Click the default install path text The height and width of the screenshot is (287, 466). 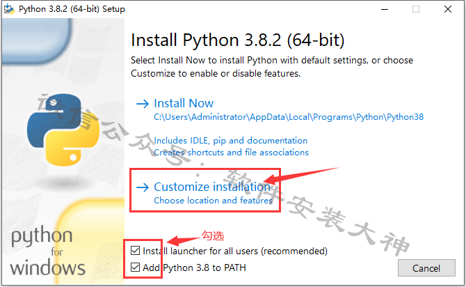289,117
